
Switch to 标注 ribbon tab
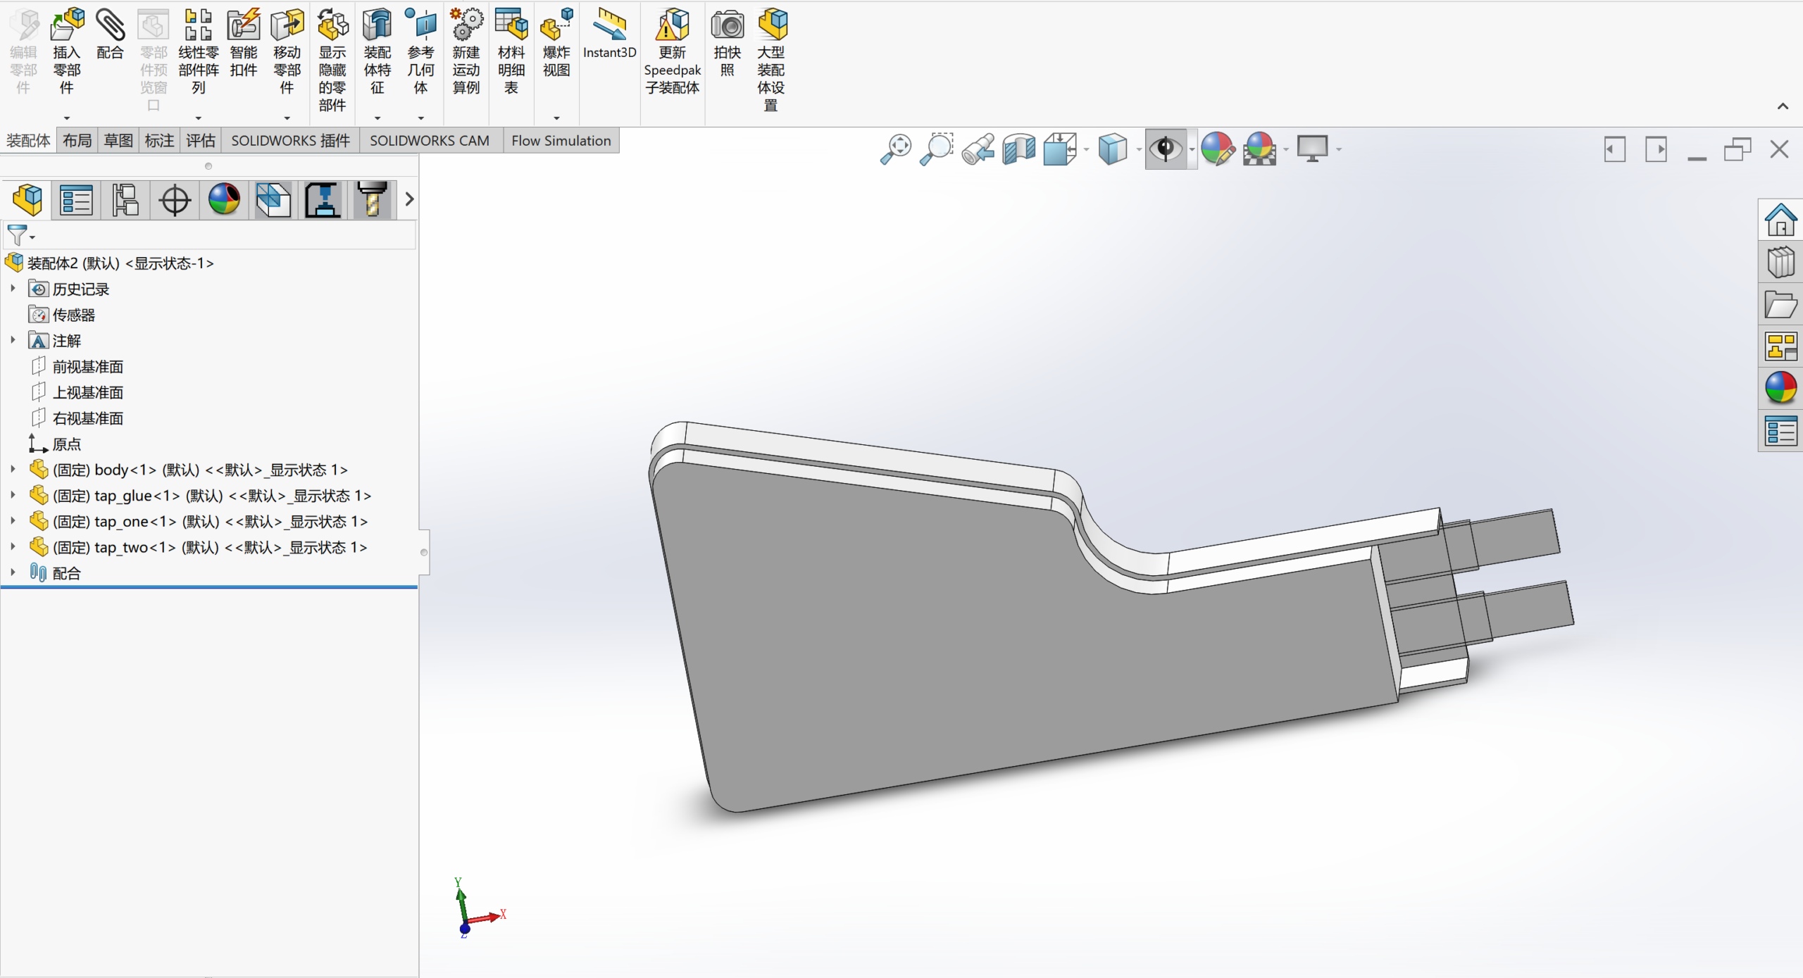pos(160,141)
